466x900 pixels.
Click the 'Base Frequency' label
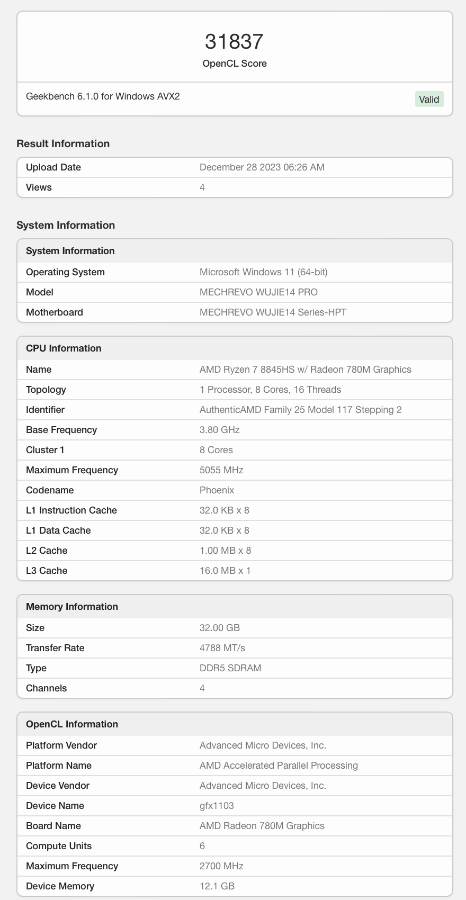pos(61,430)
